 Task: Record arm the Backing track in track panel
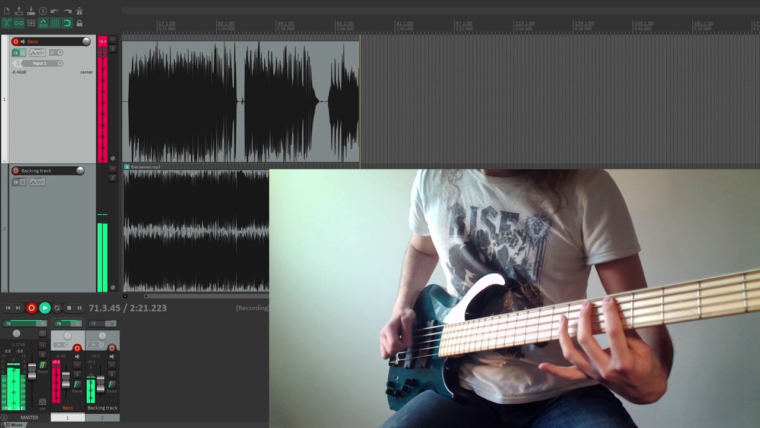(x=15, y=171)
